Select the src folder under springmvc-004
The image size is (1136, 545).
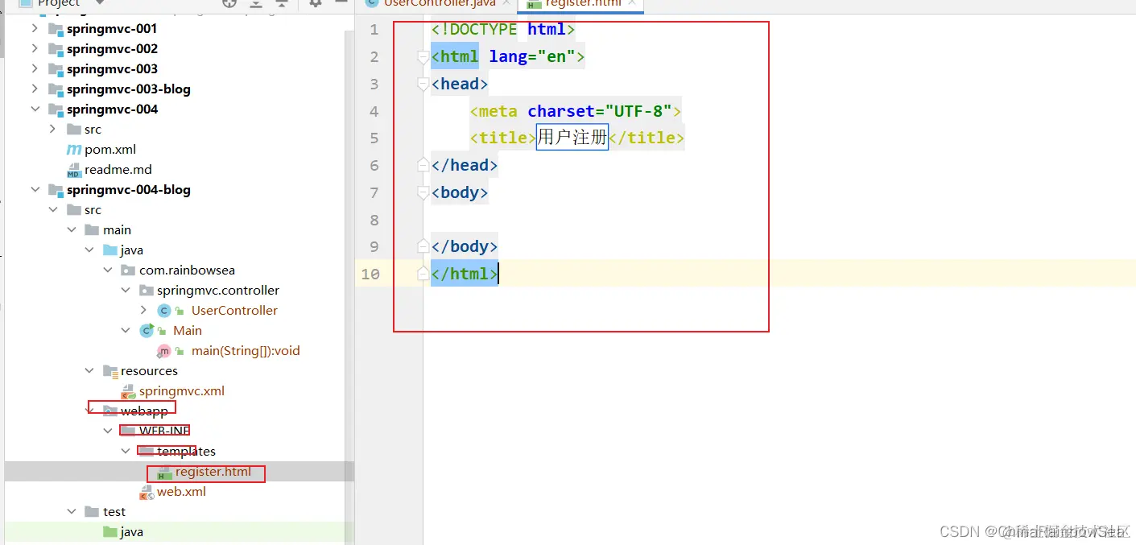coord(93,129)
